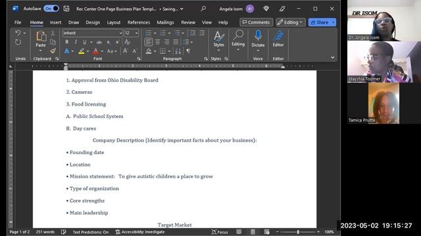Click the Focus mode icon

click(x=220, y=232)
